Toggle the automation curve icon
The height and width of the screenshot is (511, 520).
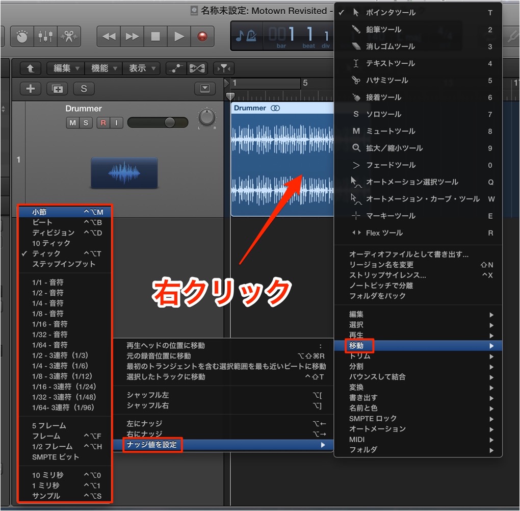pos(176,69)
